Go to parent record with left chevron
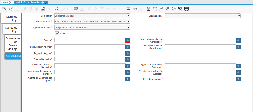The width and height of the screenshot is (253, 112). (x=90, y=9)
